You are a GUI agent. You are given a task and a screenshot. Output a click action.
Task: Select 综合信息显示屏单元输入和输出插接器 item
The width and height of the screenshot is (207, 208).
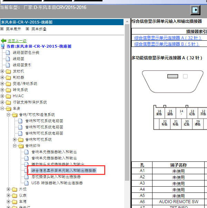(63, 170)
